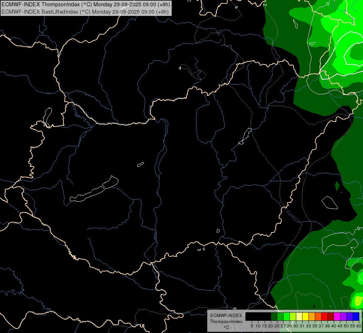Click the ThompsonIndex title line at top
This screenshot has width=363, height=333.
86,4
